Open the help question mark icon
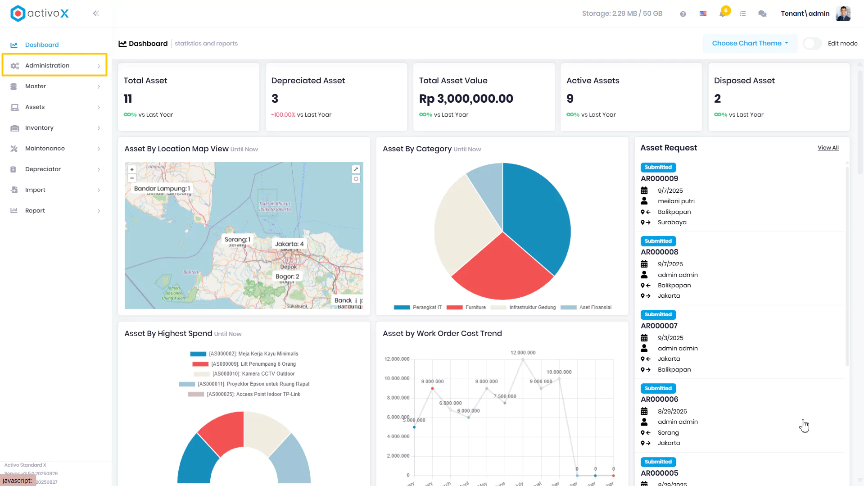Screen dimensions: 864x486 point(683,14)
